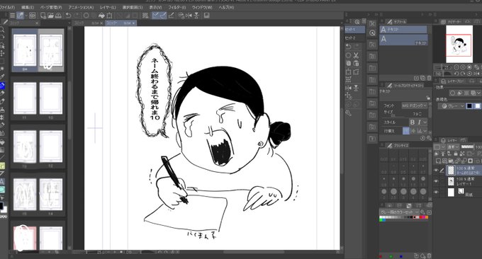Click the Flip horizontal icon in quick access
The image size is (482, 259).
pos(348,88)
